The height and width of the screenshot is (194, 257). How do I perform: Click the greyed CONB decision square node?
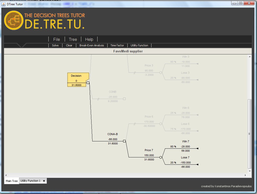tap(124, 99)
